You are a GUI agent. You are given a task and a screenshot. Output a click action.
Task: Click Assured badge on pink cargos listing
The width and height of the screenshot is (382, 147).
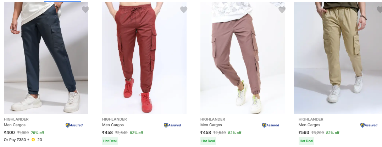coord(270,125)
